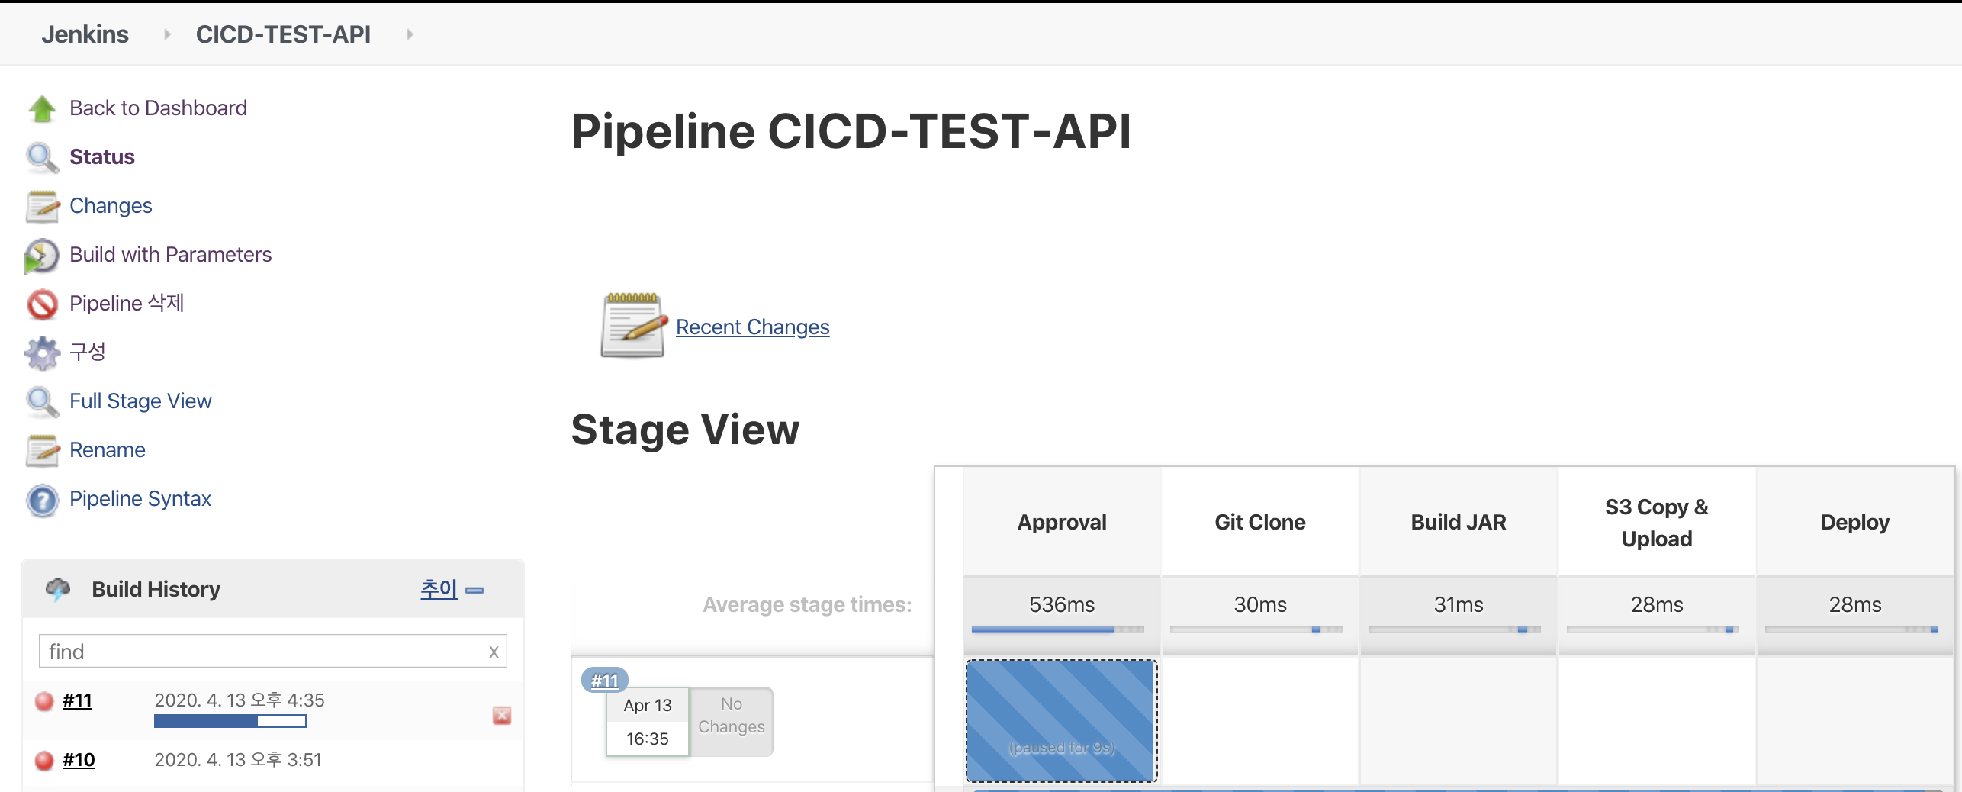The width and height of the screenshot is (1962, 792).
Task: Click the #11 badge in Stage View
Action: coord(604,680)
